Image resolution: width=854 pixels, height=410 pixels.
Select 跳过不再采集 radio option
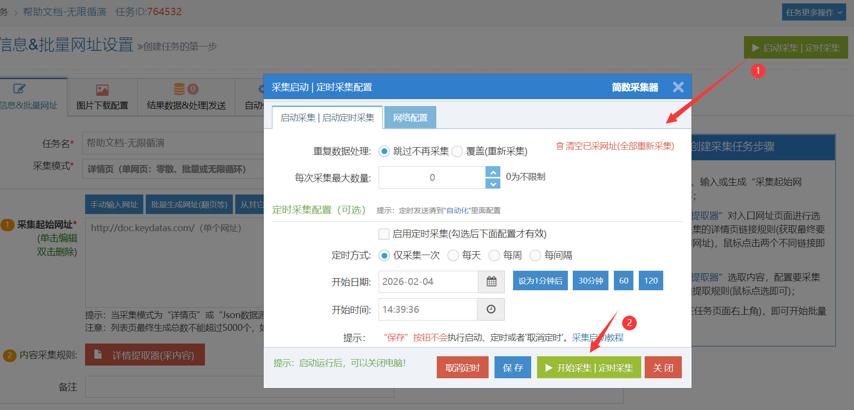coord(384,151)
